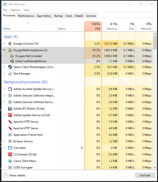This screenshot has height=182, width=158.
Task: Collapse the view with Fewer details
Action: (14, 175)
